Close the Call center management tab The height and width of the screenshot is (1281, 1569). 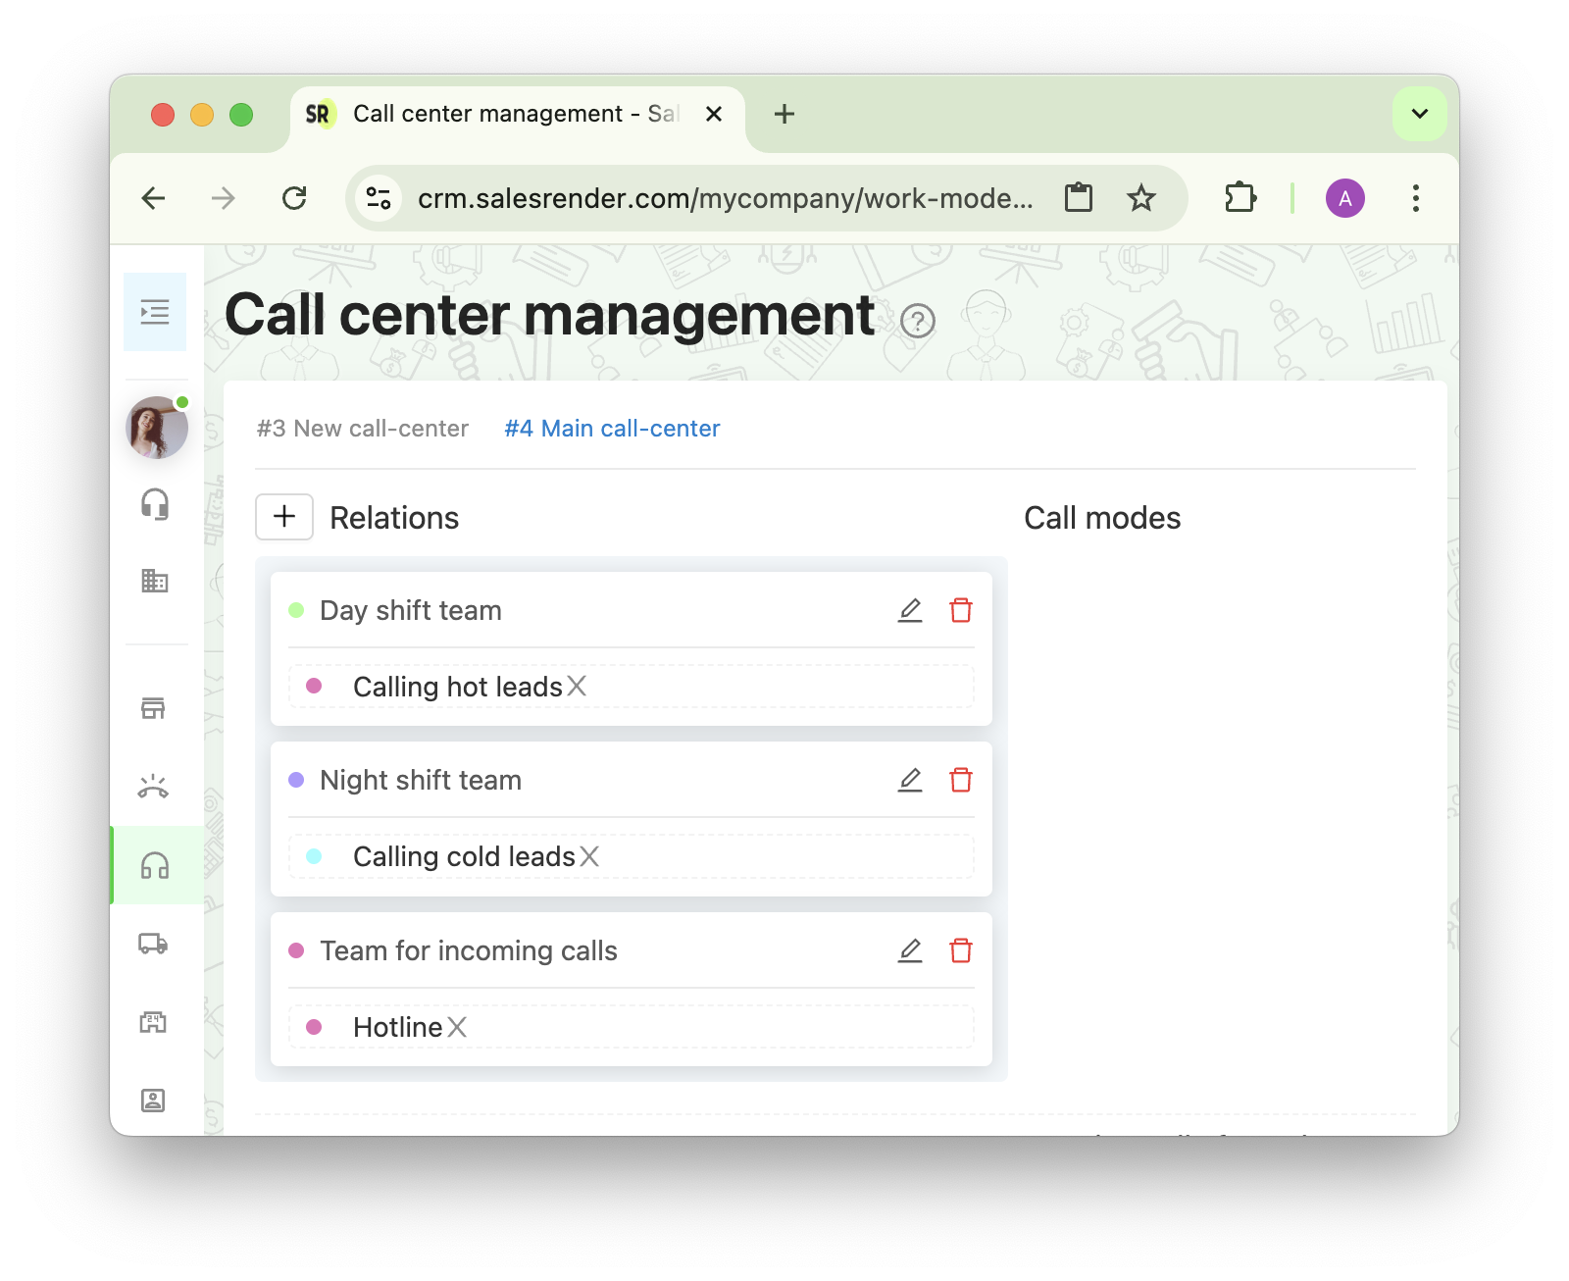714,114
